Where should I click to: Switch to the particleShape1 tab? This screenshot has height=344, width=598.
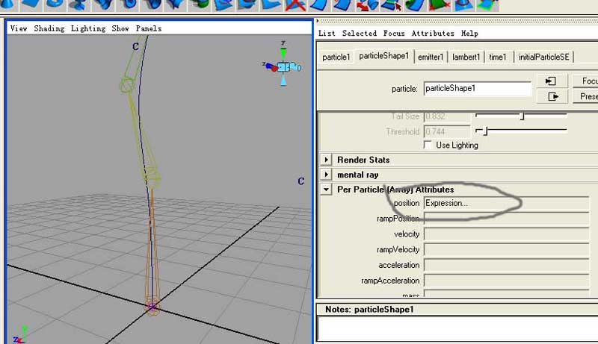[x=384, y=56]
